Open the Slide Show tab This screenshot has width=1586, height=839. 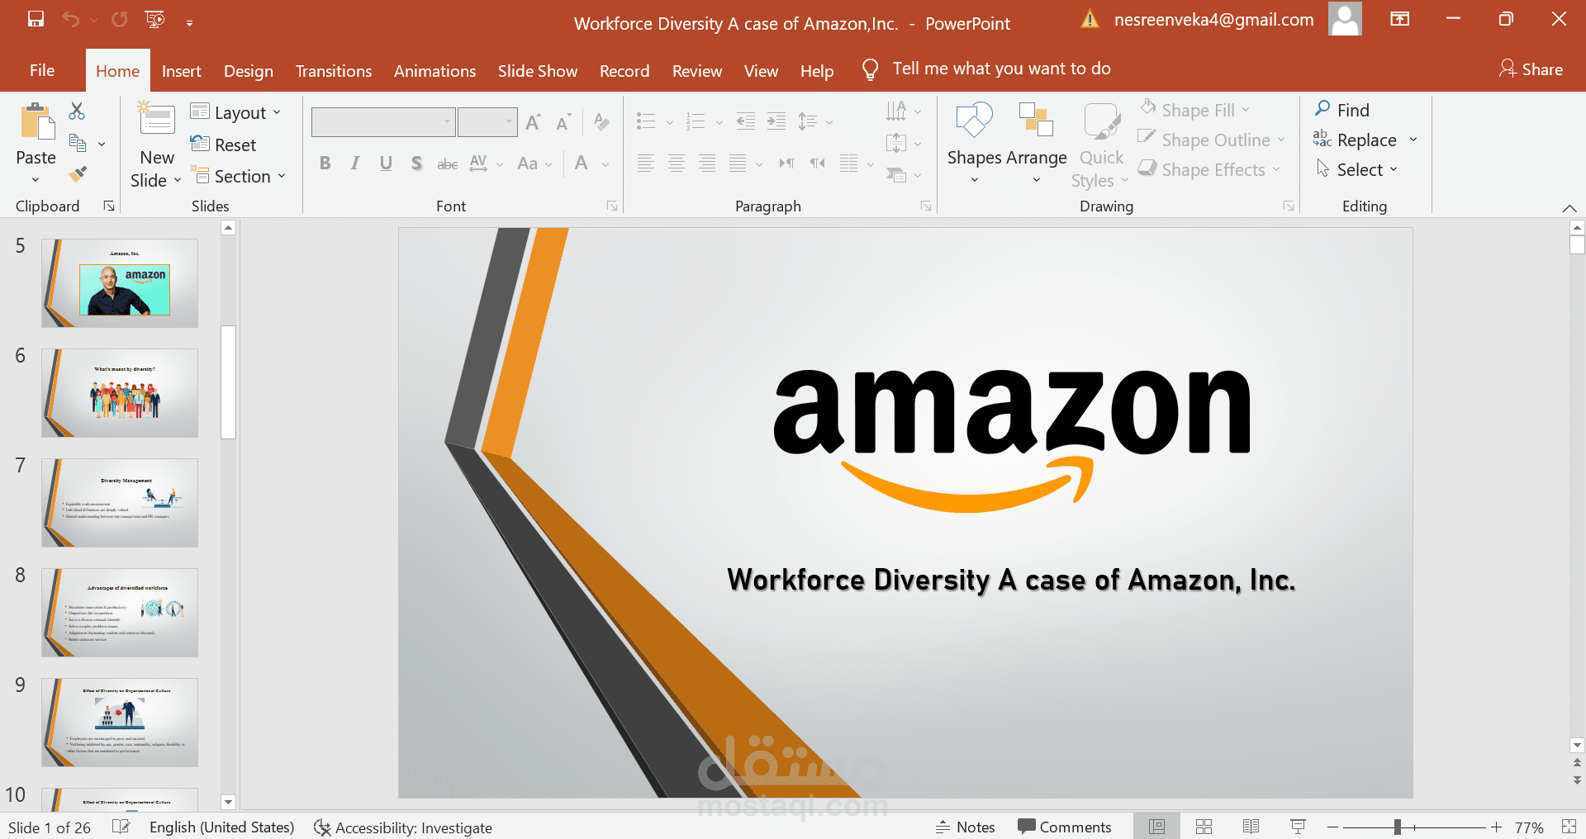538,71
